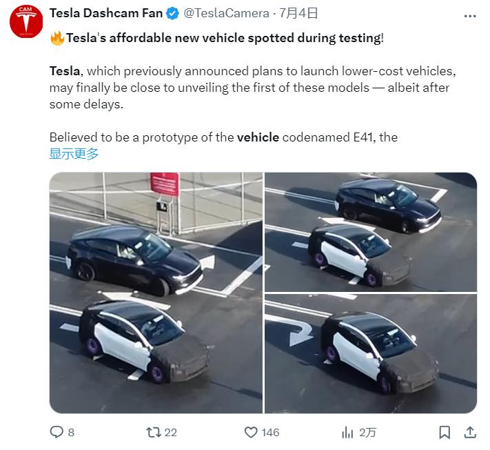Open the top-right car photo

tap(371, 232)
